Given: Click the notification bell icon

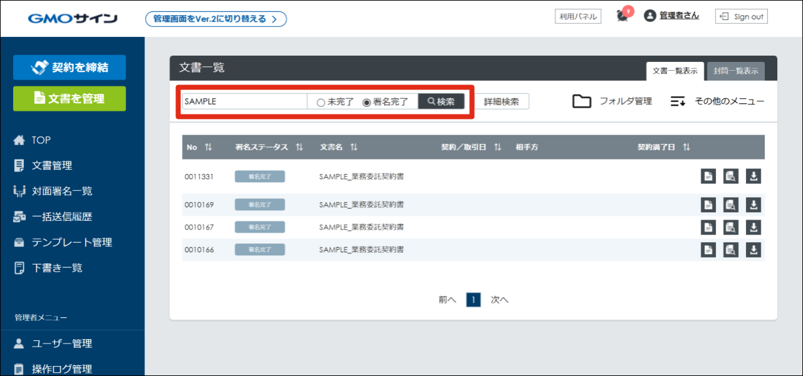Looking at the screenshot, I should [x=622, y=16].
